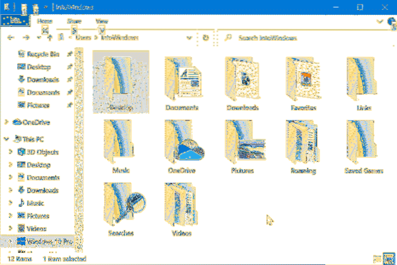Expand the ribbon with the chevron arrow

coord(382,22)
